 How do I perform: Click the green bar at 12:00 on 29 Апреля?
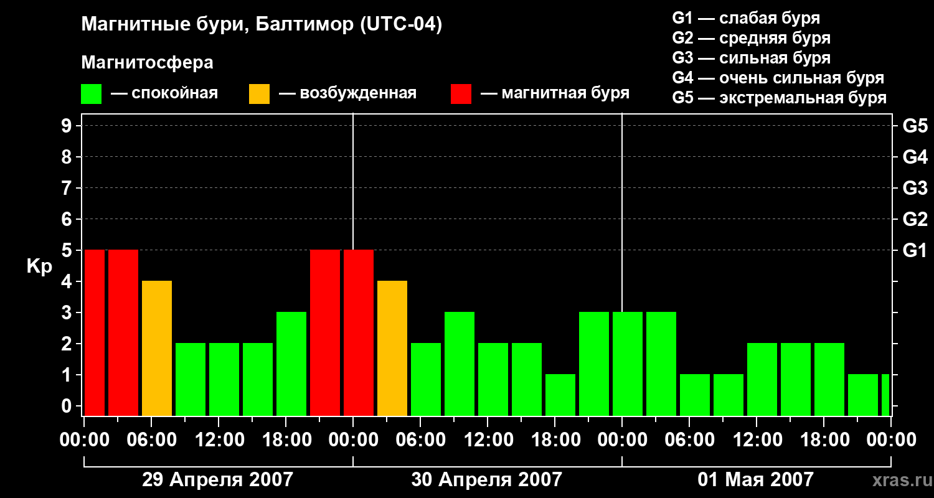coord(224,380)
